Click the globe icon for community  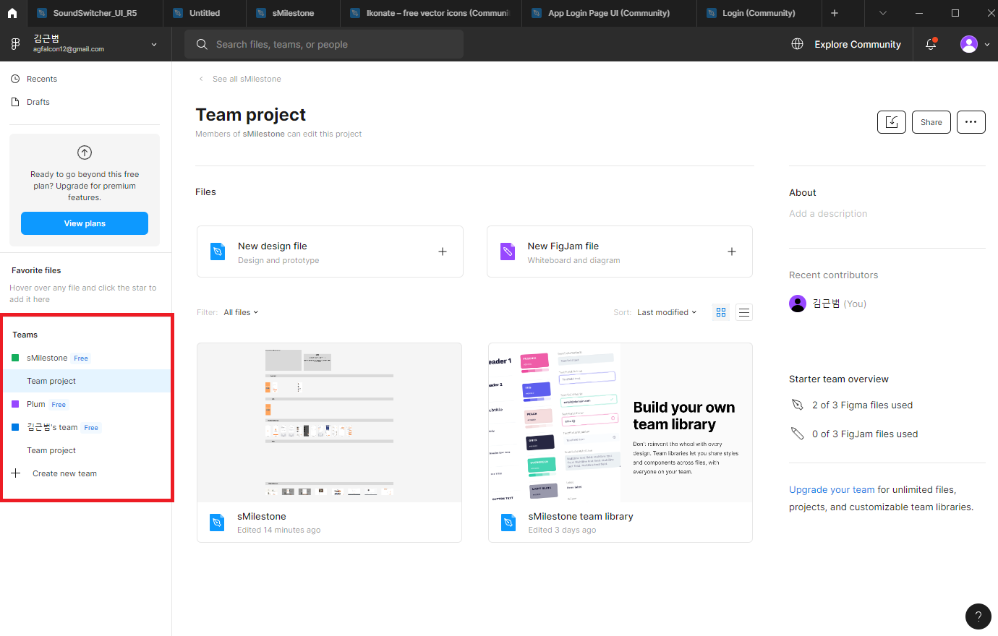(x=797, y=44)
